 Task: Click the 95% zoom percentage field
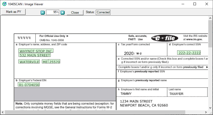pyautogui.click(x=53, y=12)
